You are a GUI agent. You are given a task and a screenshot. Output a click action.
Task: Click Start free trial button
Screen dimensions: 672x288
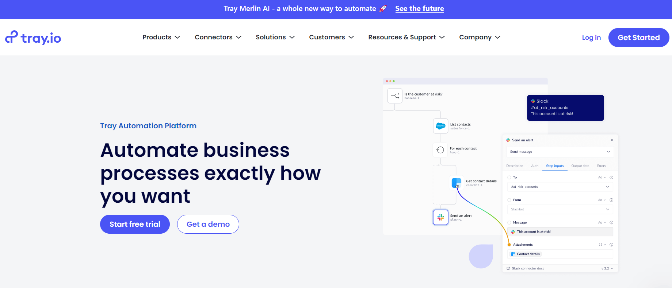(135, 224)
